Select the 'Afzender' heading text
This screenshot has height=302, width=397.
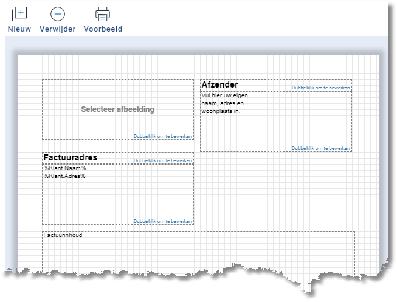(x=219, y=85)
